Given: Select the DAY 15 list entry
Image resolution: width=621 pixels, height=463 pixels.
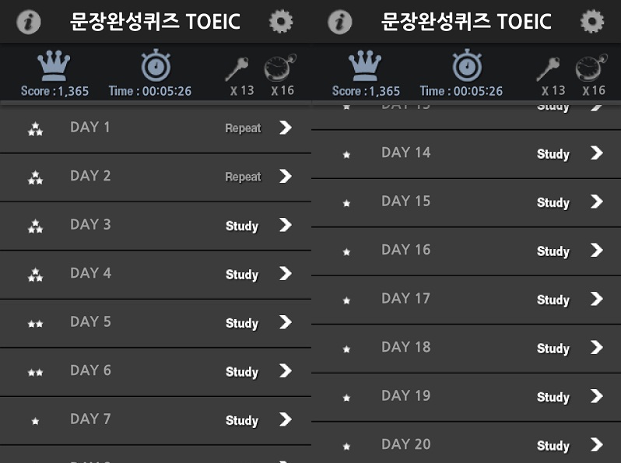Looking at the screenshot, I should coord(467,202).
